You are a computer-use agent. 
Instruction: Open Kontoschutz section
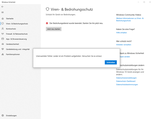pos(11,29)
